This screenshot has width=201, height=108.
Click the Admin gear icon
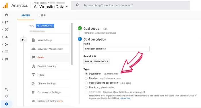point(6,104)
